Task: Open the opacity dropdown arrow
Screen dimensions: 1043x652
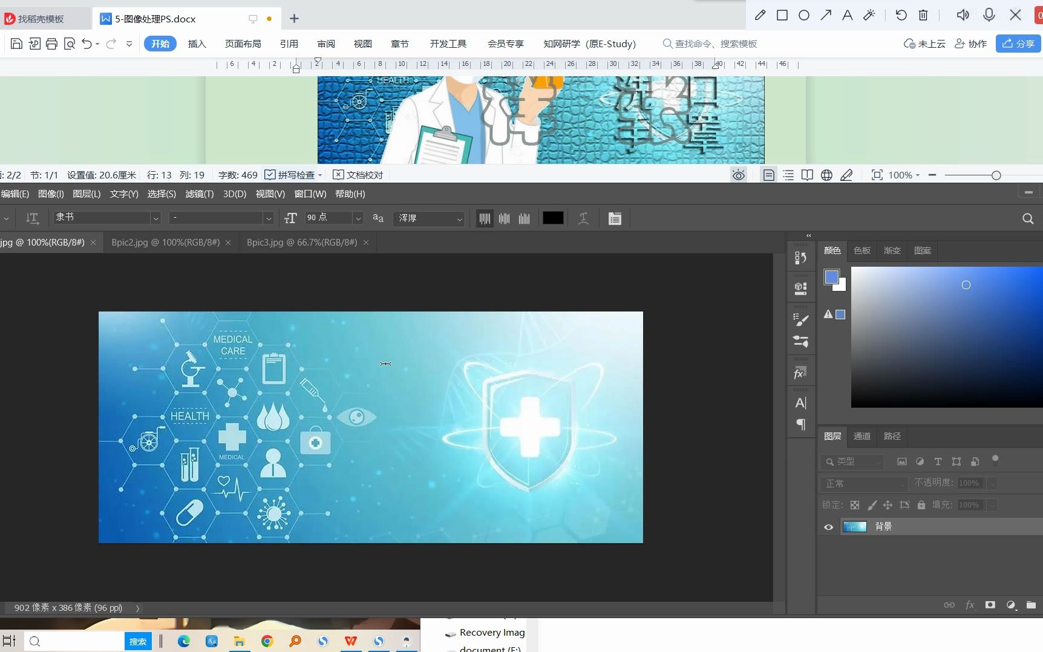Action: click(x=992, y=483)
